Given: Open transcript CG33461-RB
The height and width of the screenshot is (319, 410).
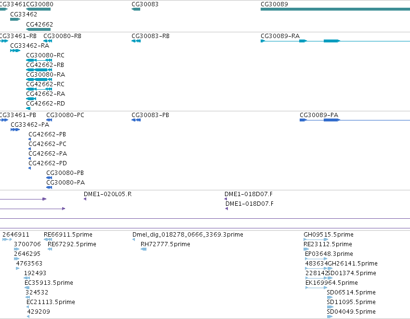Looking at the screenshot, I should [x=17, y=36].
